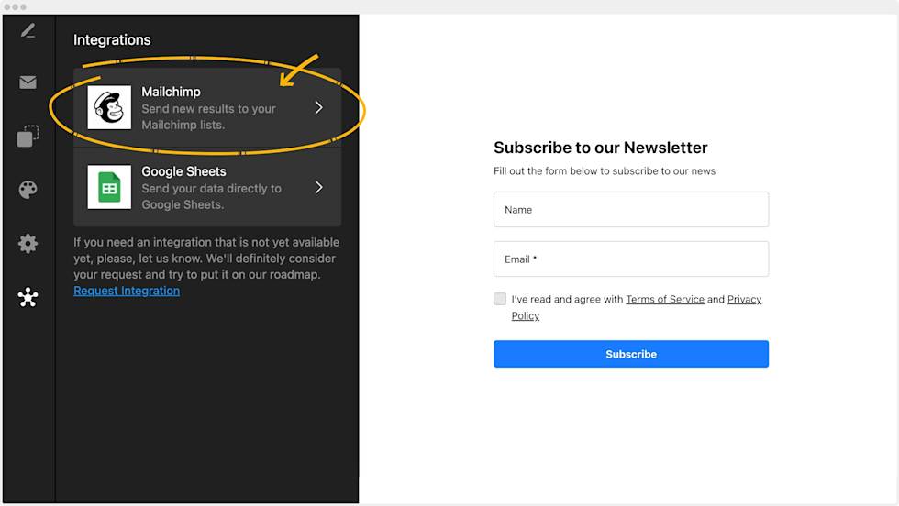Select the layers overlap icon in sidebar
The image size is (899, 506).
point(28,137)
